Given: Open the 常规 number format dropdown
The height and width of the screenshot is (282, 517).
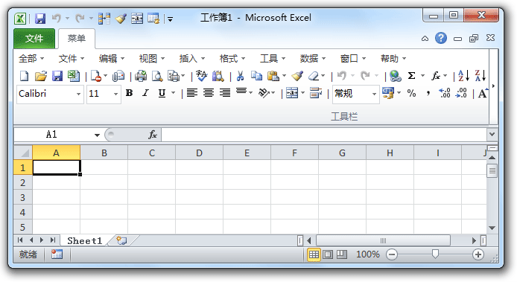Looking at the screenshot, I should (374, 94).
